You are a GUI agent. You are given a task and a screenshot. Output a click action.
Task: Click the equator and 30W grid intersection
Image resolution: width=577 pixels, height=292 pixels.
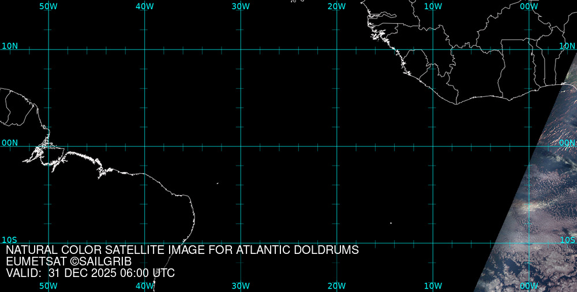(x=241, y=146)
